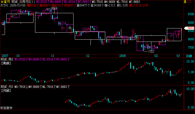Select the 11 month marker on the time axis

coord(53,56)
